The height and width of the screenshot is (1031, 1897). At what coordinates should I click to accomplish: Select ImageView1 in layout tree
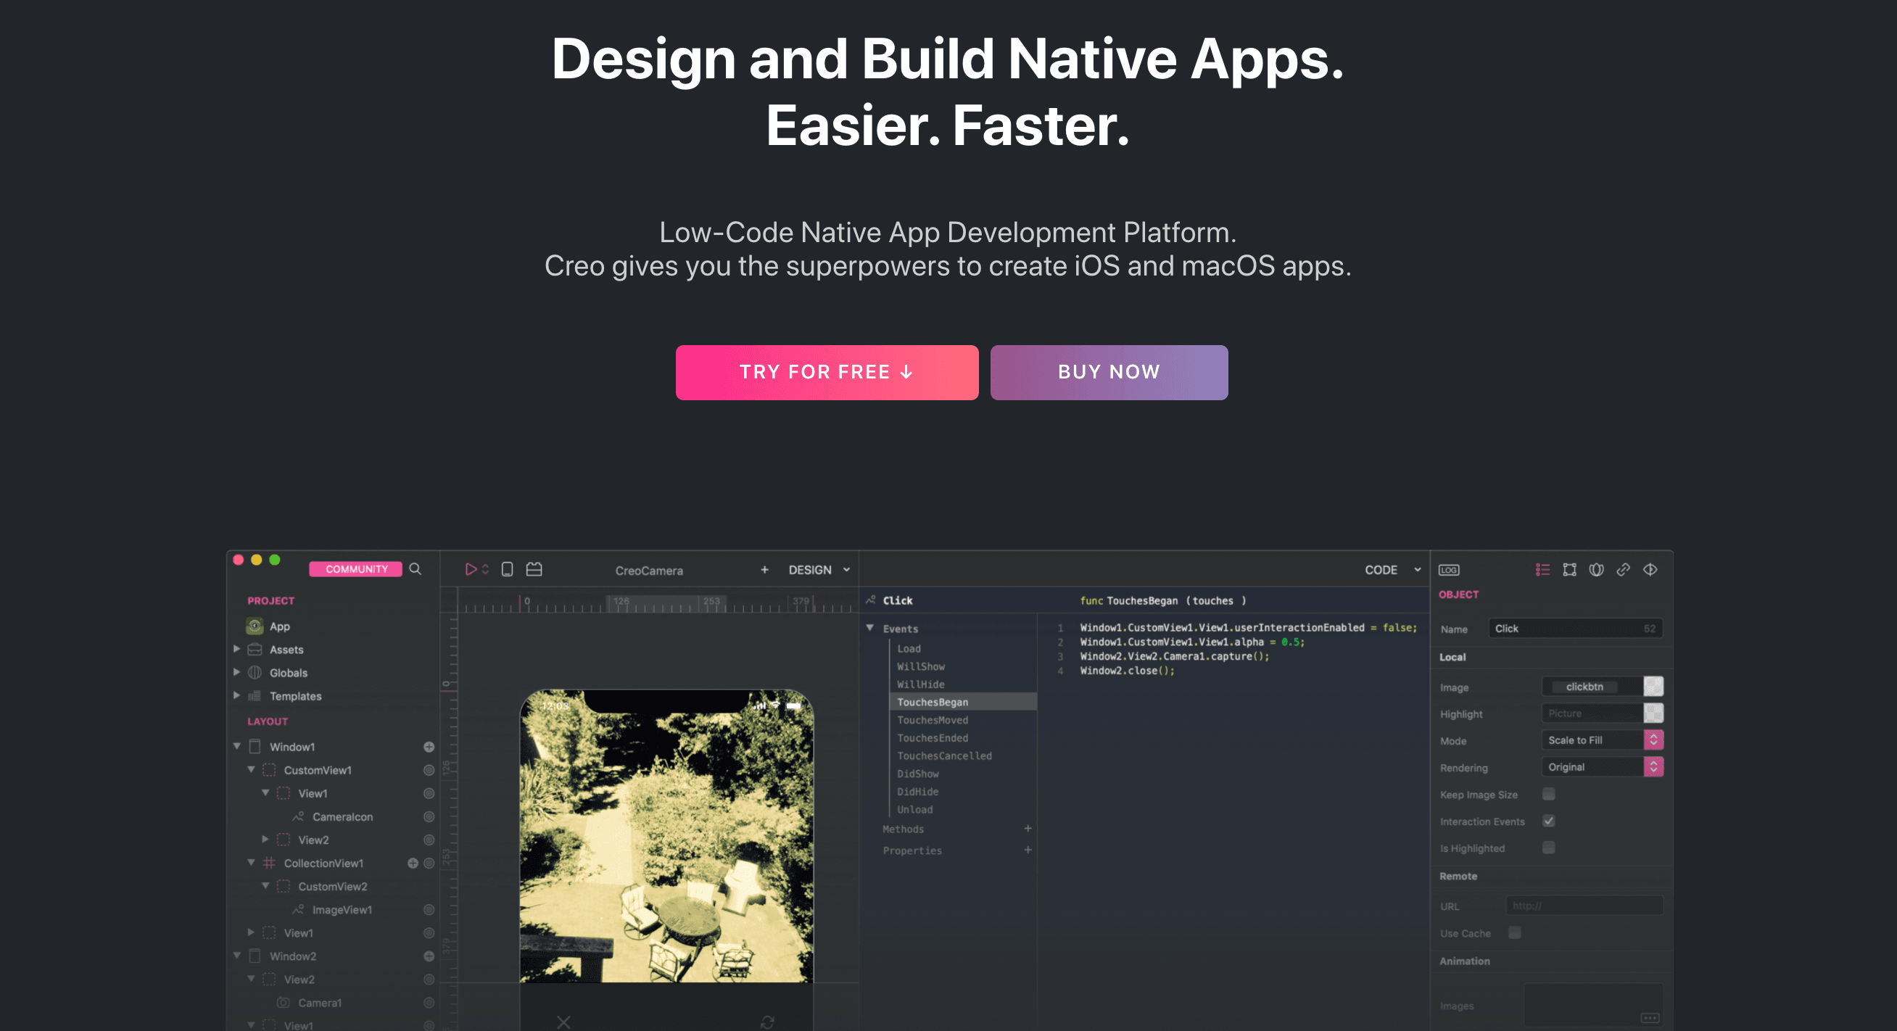tap(342, 909)
